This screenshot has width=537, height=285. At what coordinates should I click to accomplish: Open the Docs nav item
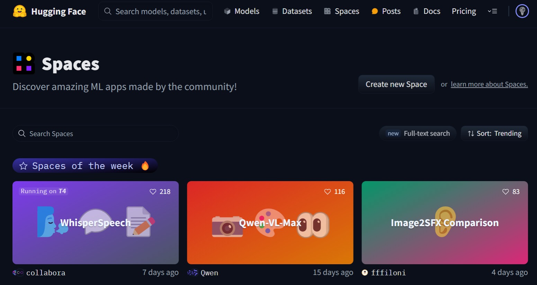(x=427, y=11)
